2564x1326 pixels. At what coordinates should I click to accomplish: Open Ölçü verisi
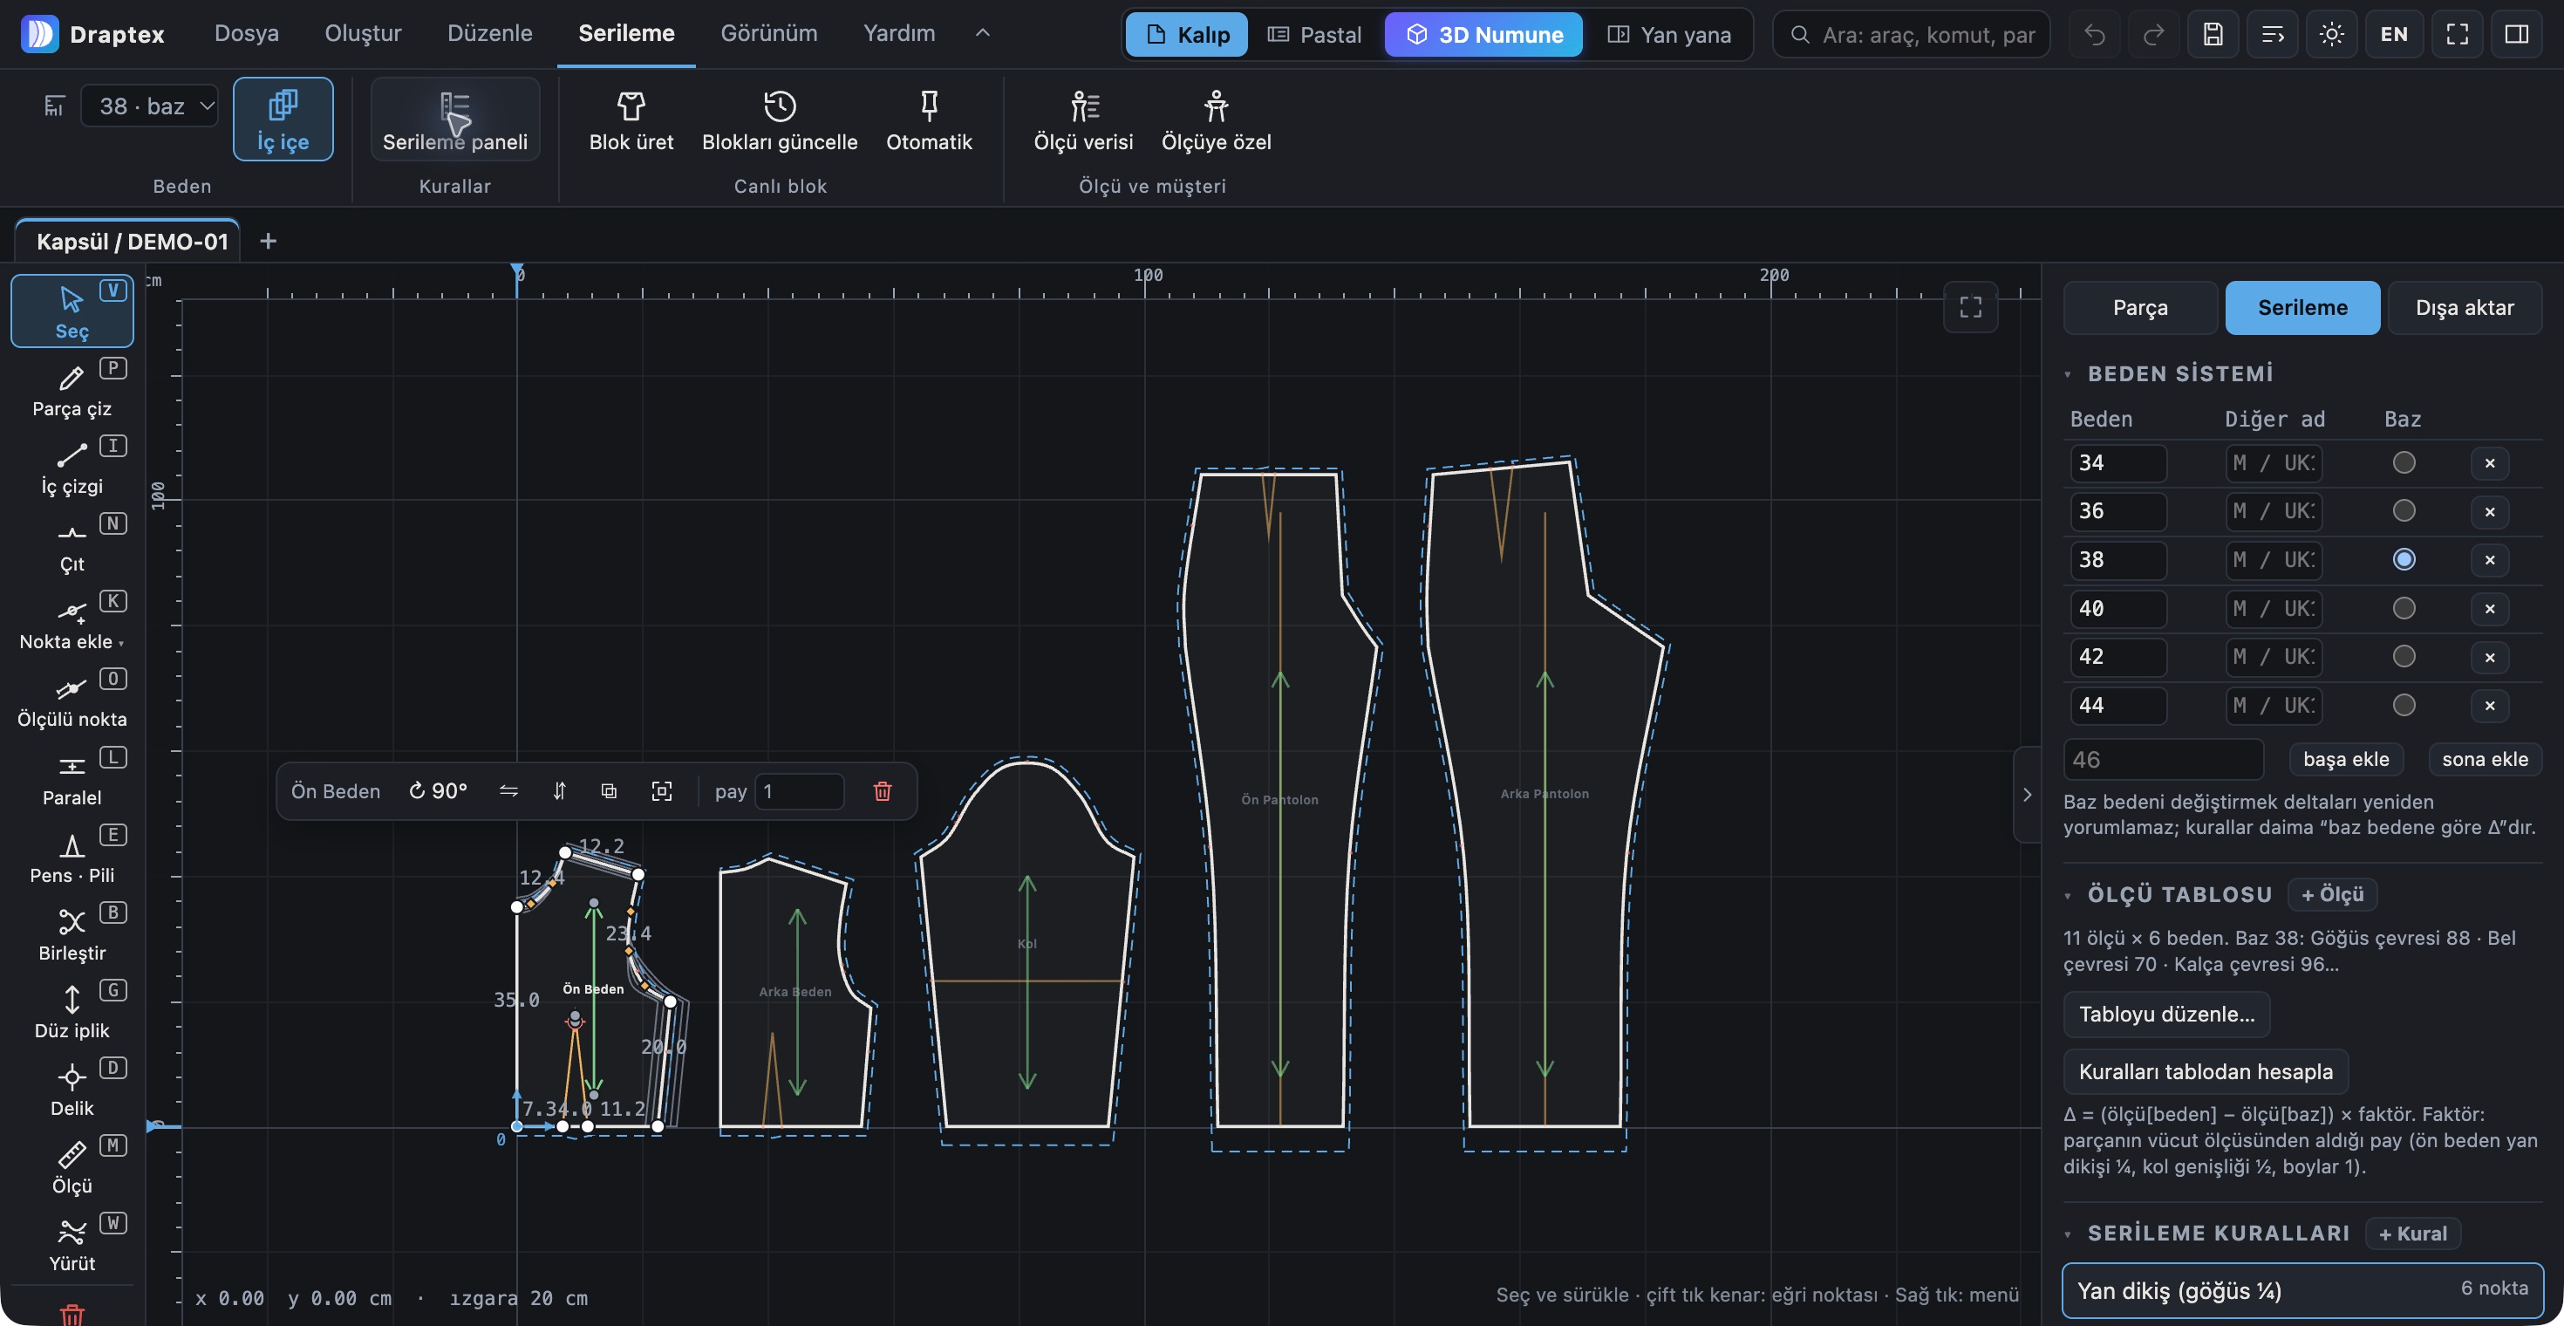click(x=1083, y=120)
